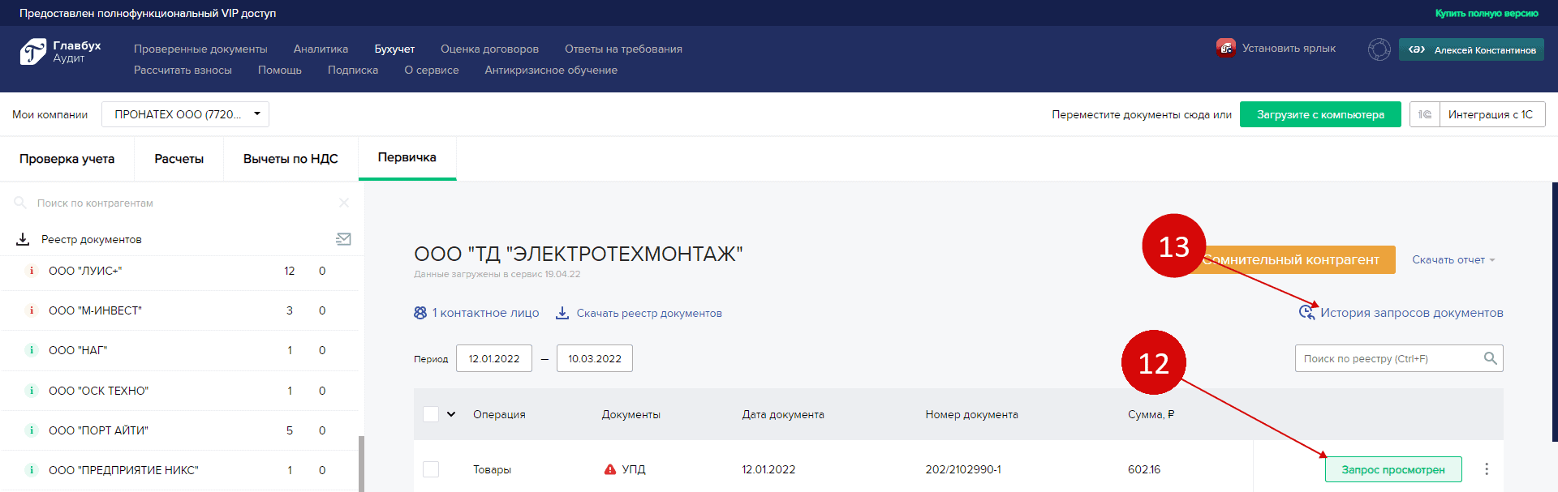The image size is (1558, 492).
Task: Open the Подписка menu item
Action: coord(353,71)
